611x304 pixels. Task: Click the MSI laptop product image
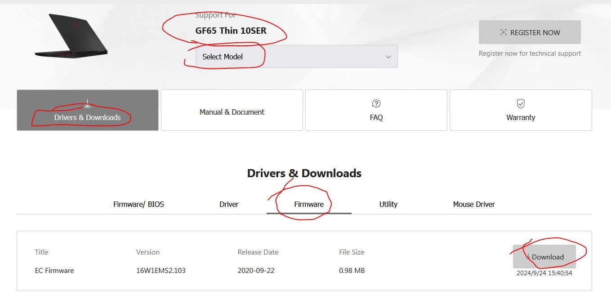pyautogui.click(x=71, y=35)
